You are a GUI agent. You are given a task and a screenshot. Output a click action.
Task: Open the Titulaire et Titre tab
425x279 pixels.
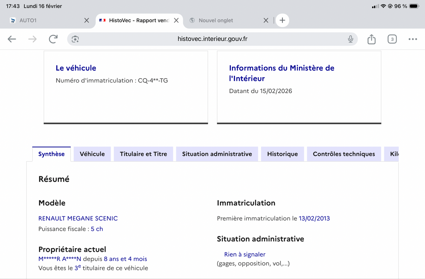(x=143, y=154)
